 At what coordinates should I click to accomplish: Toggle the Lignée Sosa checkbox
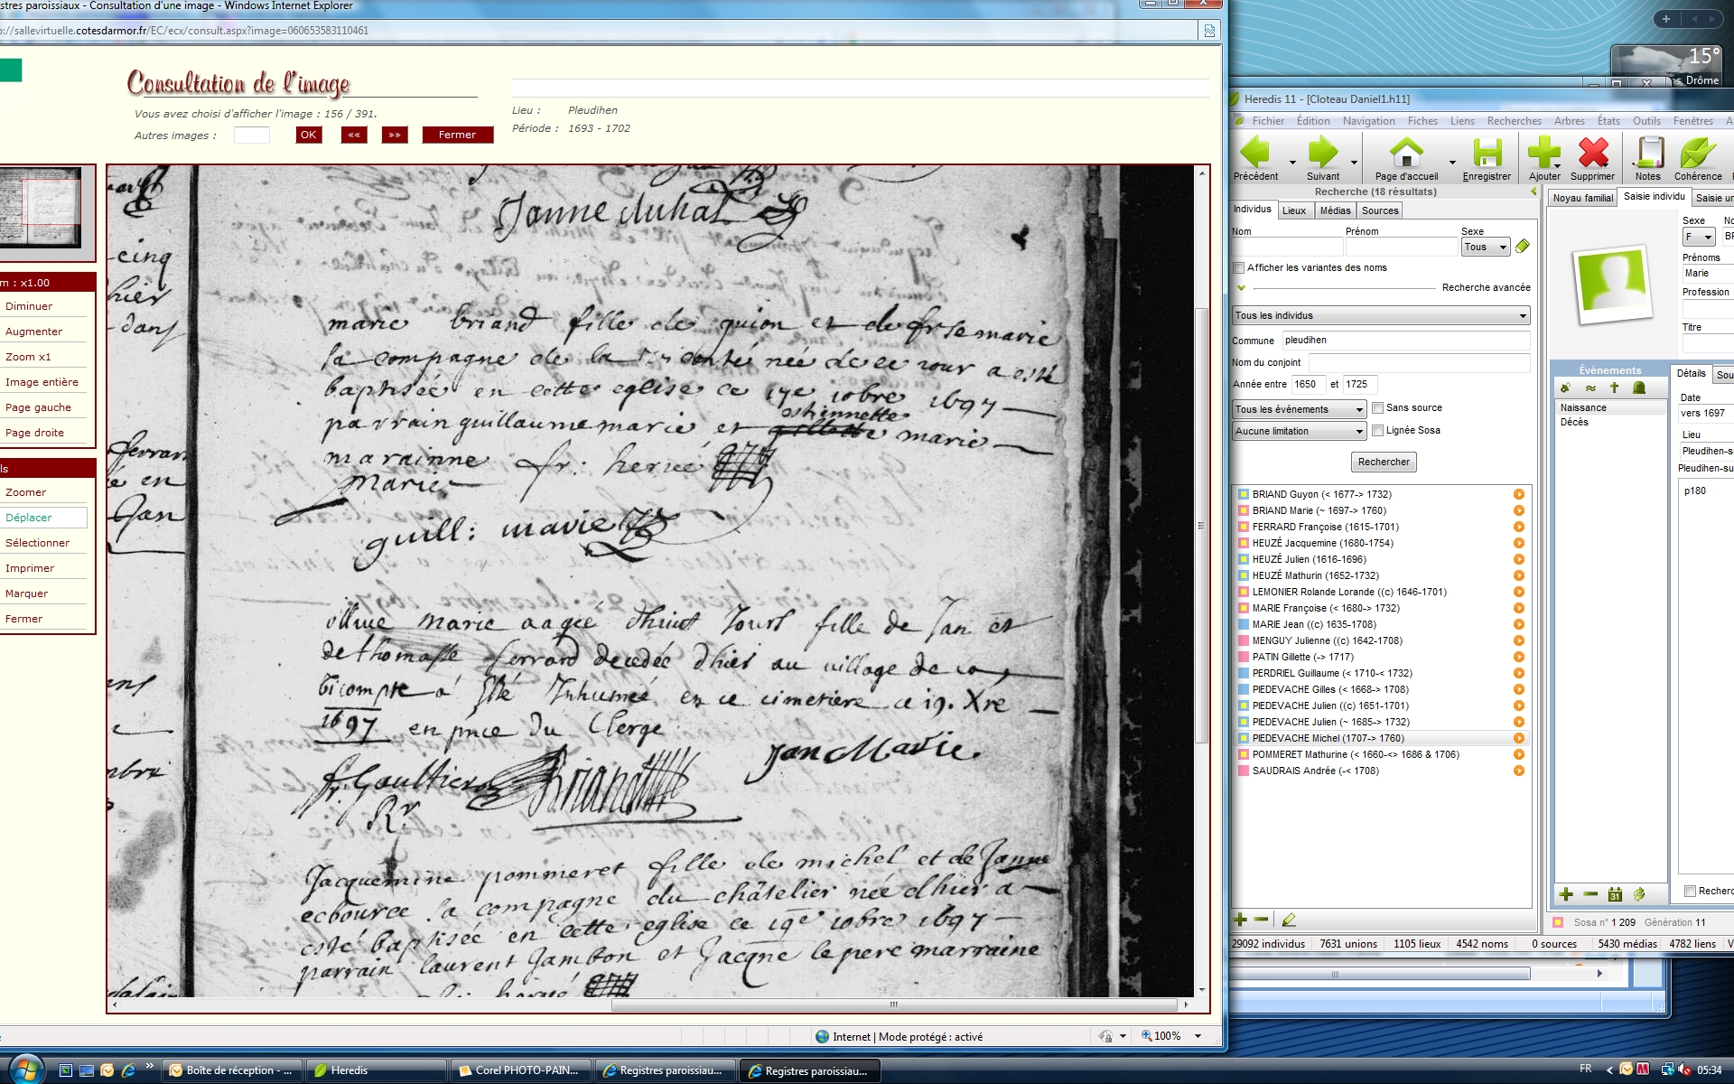click(x=1378, y=431)
